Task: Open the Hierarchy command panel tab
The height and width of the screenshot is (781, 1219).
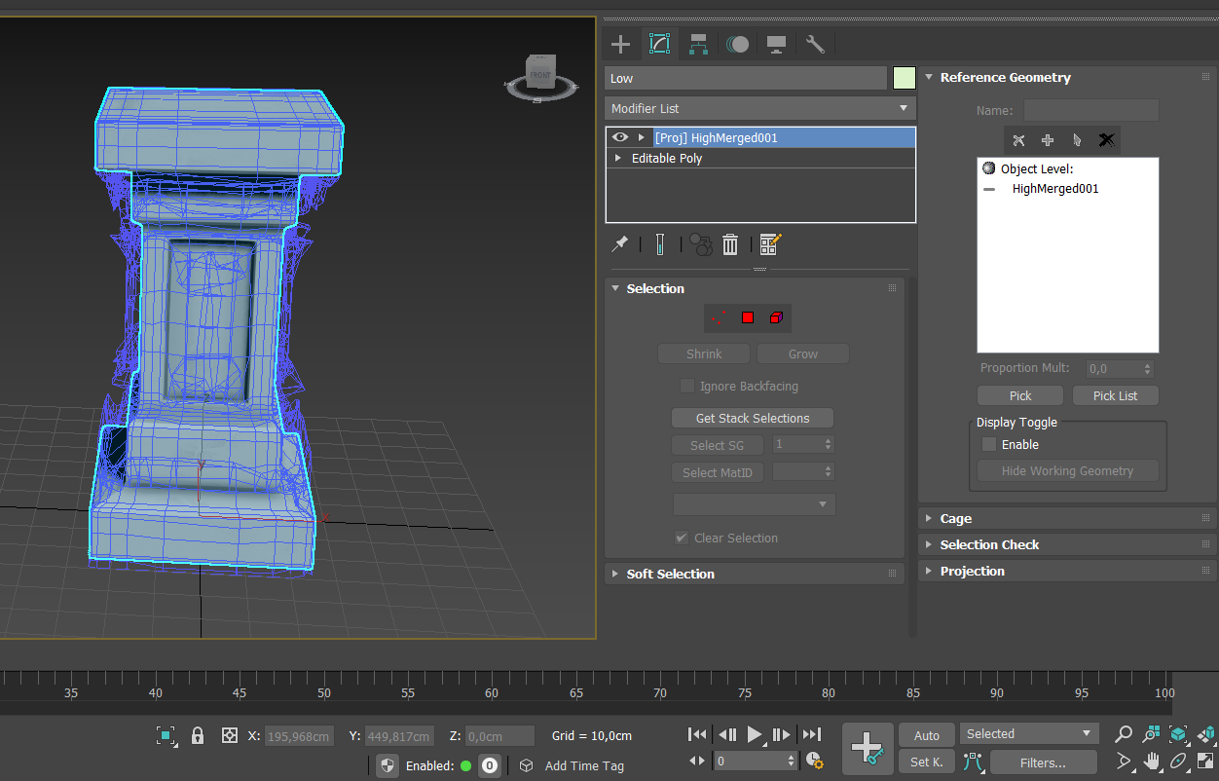Action: click(x=698, y=44)
